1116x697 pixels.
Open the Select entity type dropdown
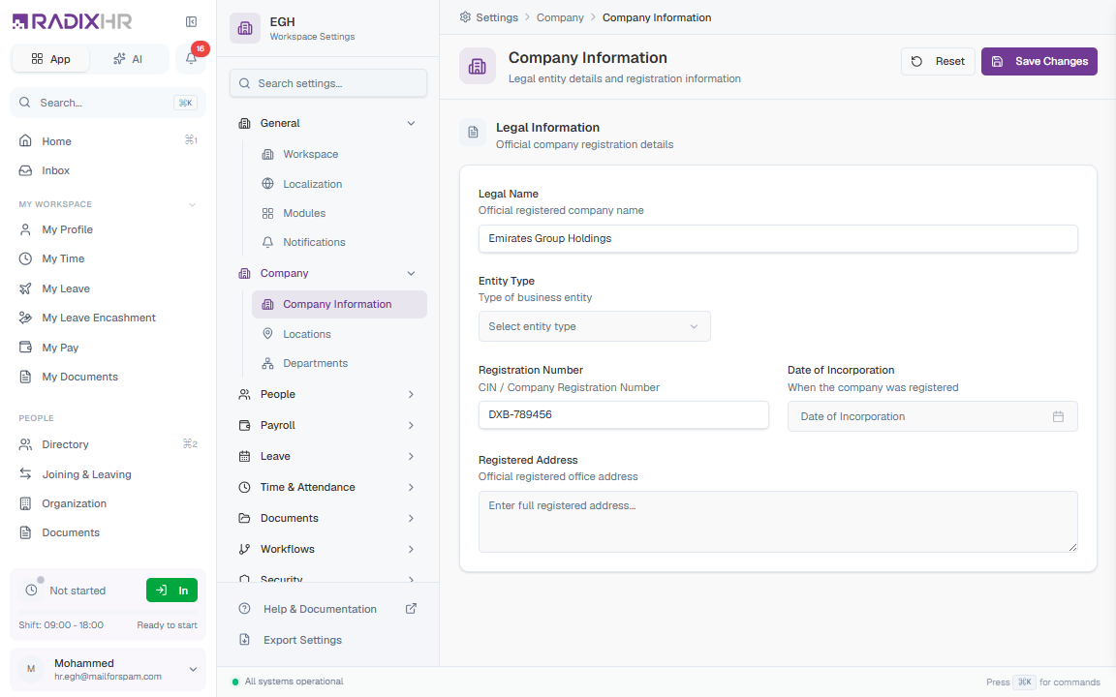point(594,326)
